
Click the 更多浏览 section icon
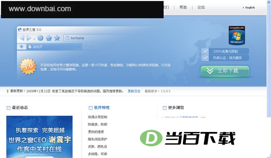[x=165, y=108]
